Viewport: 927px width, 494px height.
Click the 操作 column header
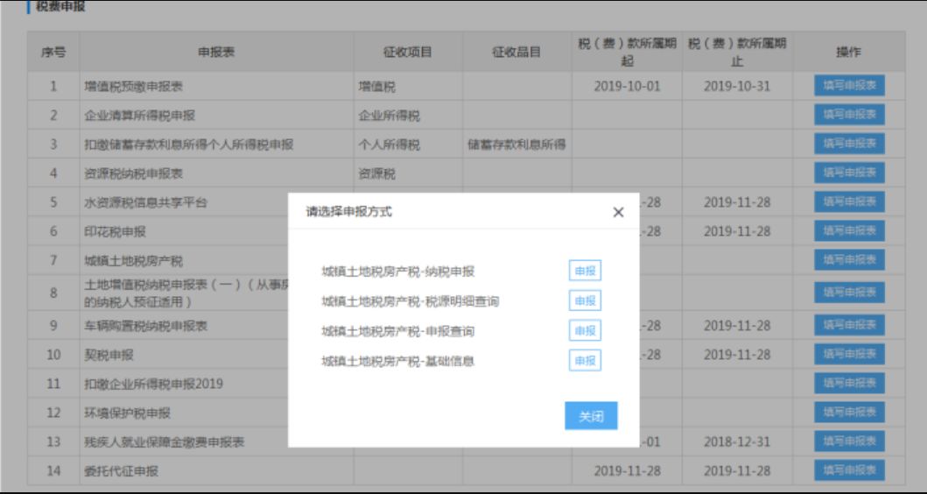tap(849, 52)
